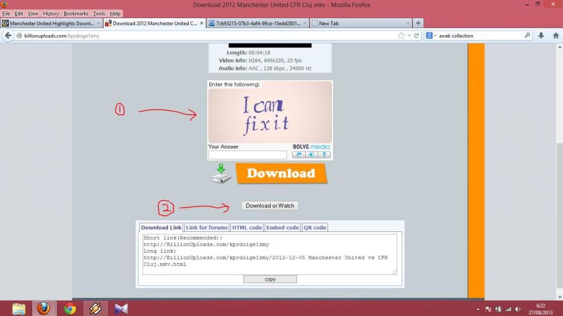The height and width of the screenshot is (316, 563).
Task: Open the Edit menu
Action: coord(19,14)
